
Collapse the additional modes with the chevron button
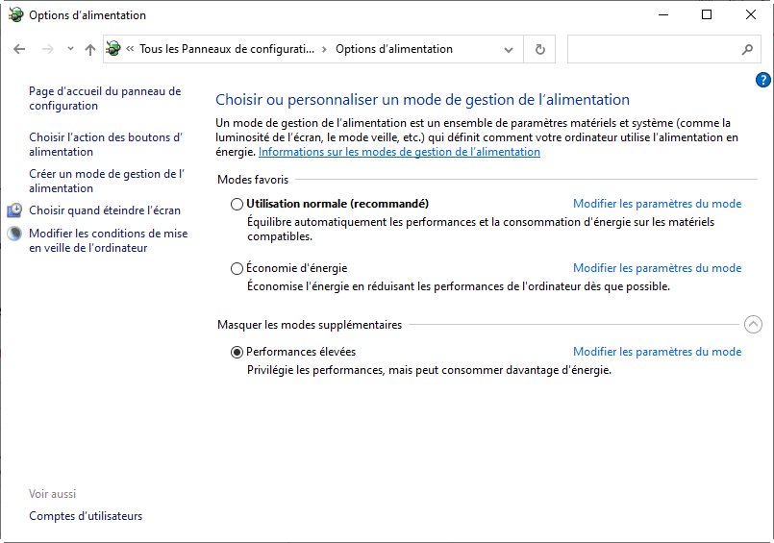[x=754, y=325]
